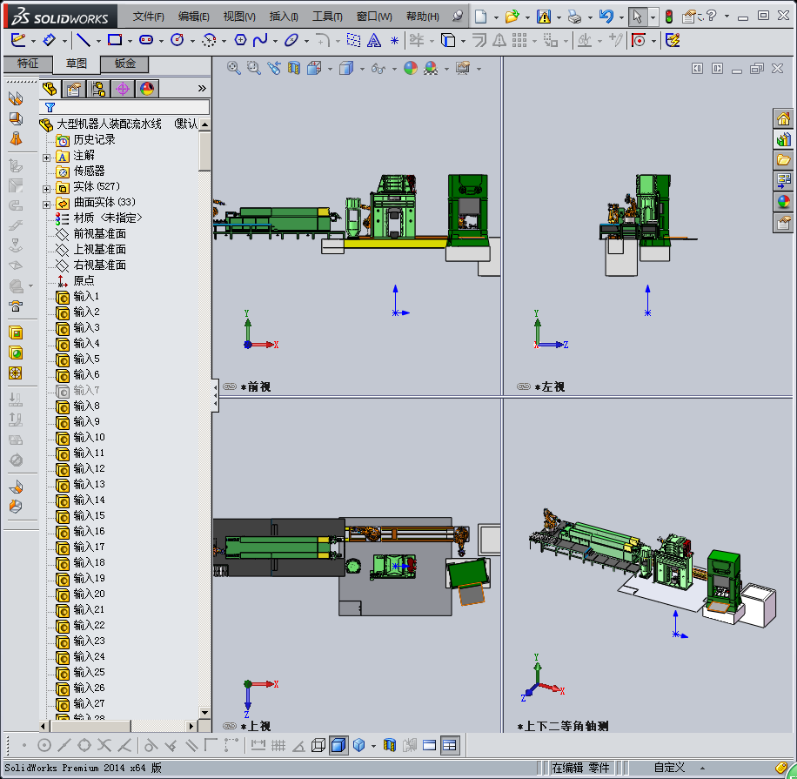The image size is (797, 779).
Task: Open the DisplayManager tab icon
Action: pyautogui.click(x=146, y=88)
